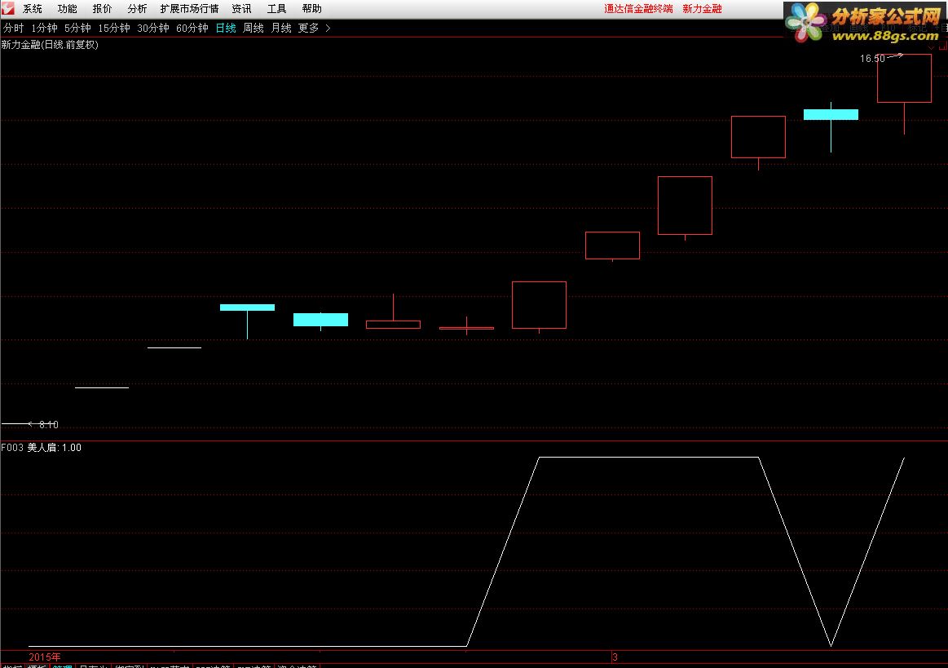
Task: Select the first cyan candlestick with long lower wick
Action: [247, 308]
